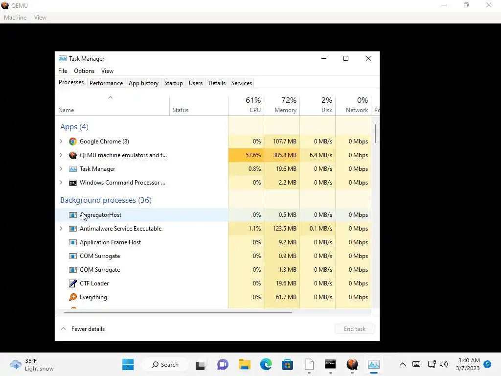This screenshot has width=501, height=376.
Task: Click the vertical scrollbar in process list
Action: (x=376, y=134)
